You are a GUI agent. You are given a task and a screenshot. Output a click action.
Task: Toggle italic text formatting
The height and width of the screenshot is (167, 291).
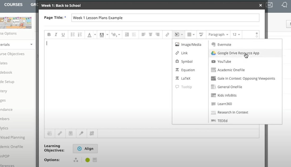click(56, 35)
